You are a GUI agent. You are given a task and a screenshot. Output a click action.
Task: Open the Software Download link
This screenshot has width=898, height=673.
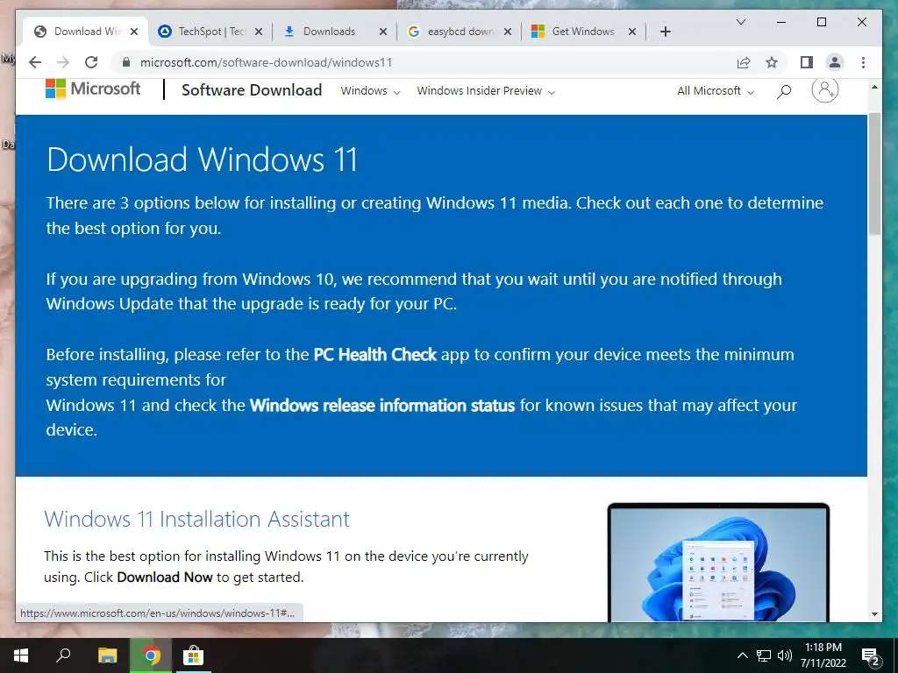[252, 90]
